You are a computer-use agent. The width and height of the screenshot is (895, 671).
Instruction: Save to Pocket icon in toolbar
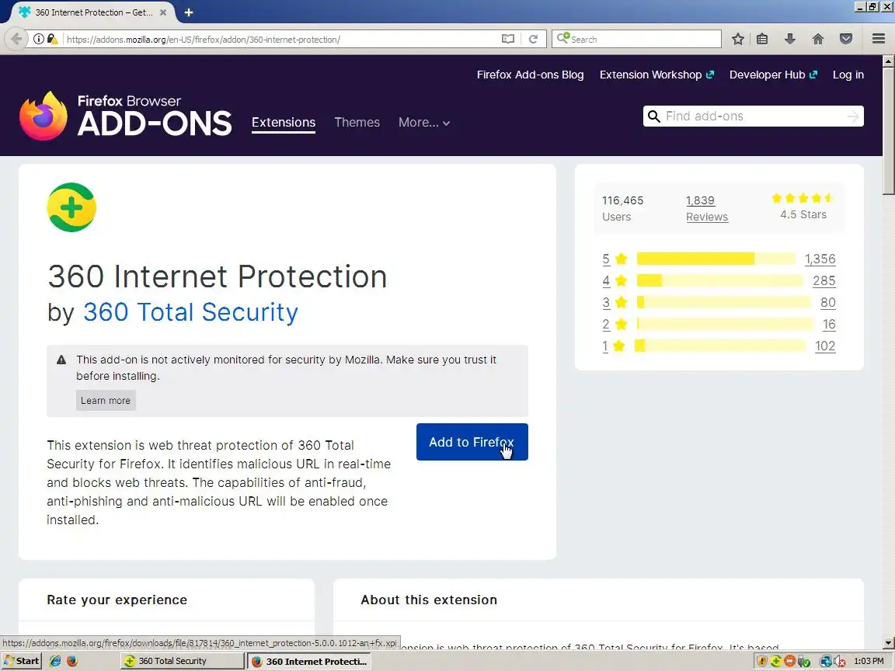pos(846,39)
